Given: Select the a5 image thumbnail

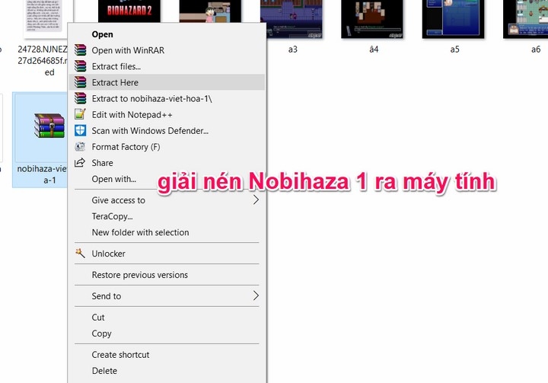Looking at the screenshot, I should click(x=454, y=19).
